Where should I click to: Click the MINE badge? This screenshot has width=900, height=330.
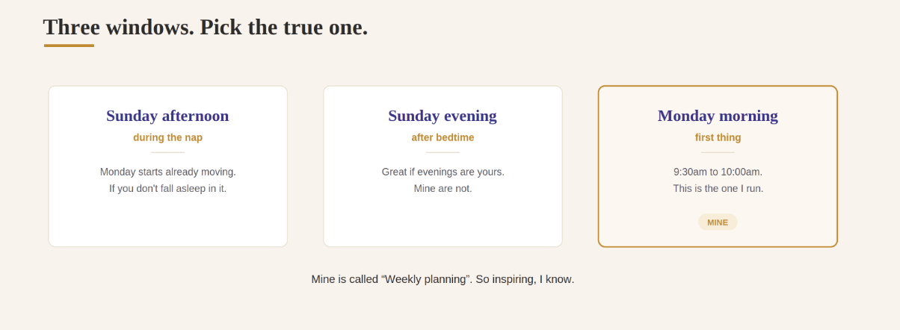coord(718,222)
